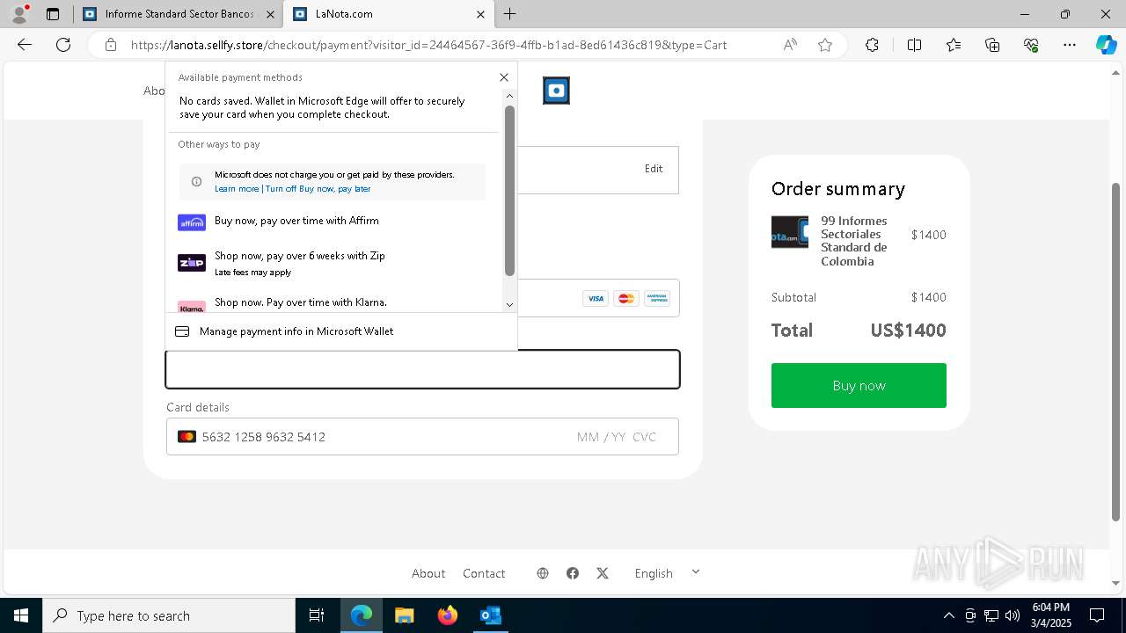Toggle Split screen icon

(x=914, y=45)
